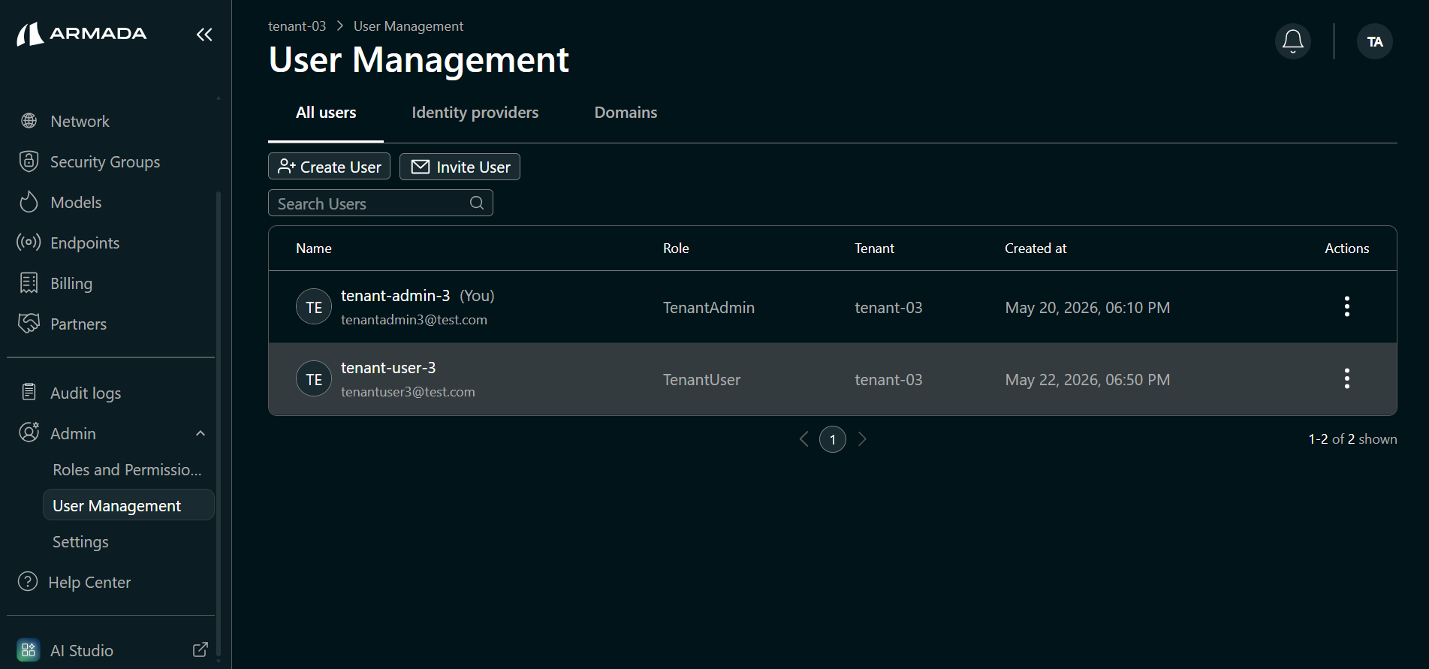Go to previous page arrow

coord(804,439)
